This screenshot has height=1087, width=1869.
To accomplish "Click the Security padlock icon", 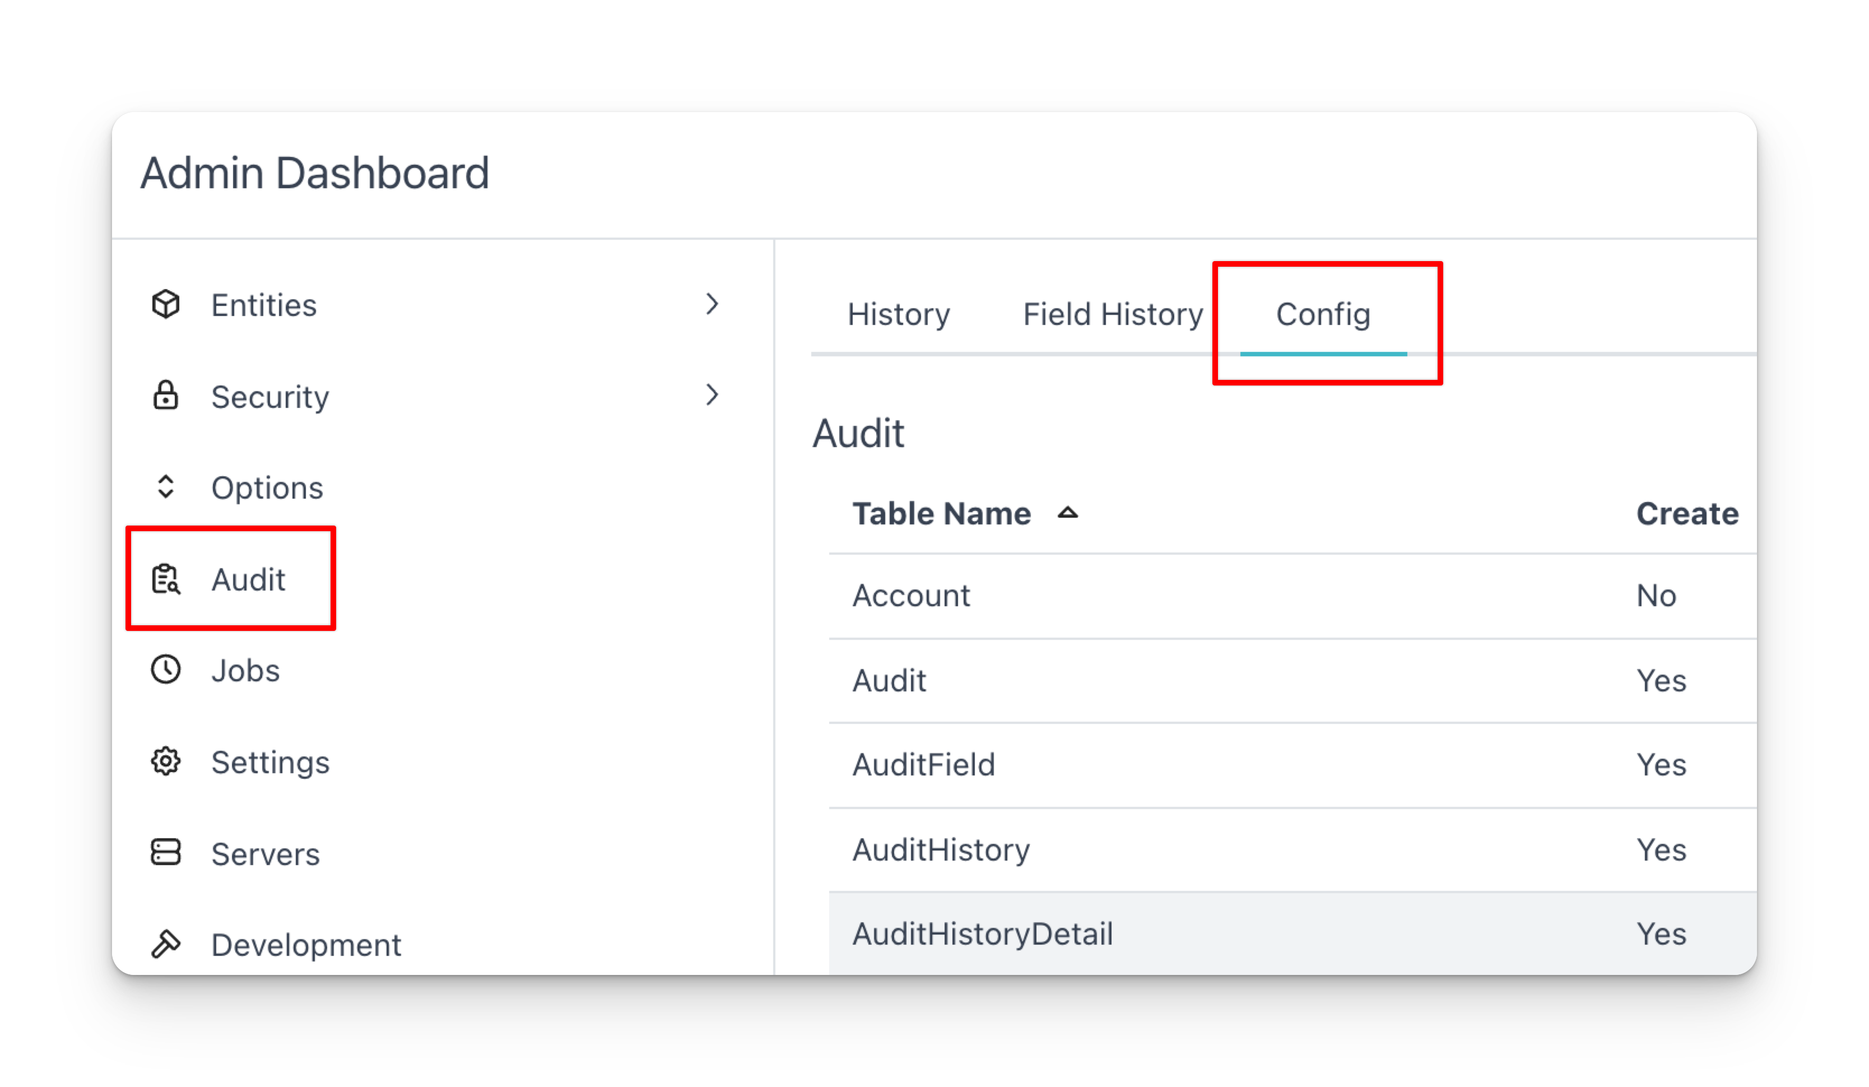I will point(165,396).
